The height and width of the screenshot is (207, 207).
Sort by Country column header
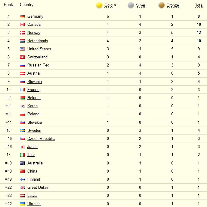click(x=26, y=5)
